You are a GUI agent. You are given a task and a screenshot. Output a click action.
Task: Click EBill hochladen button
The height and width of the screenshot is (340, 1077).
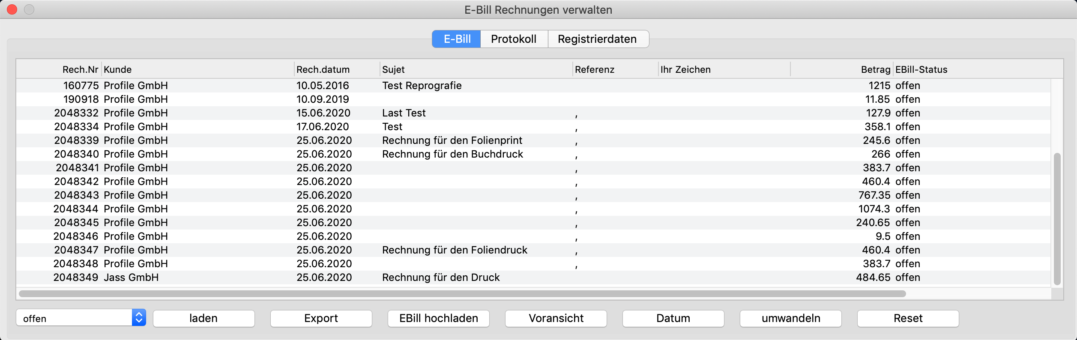click(x=438, y=318)
